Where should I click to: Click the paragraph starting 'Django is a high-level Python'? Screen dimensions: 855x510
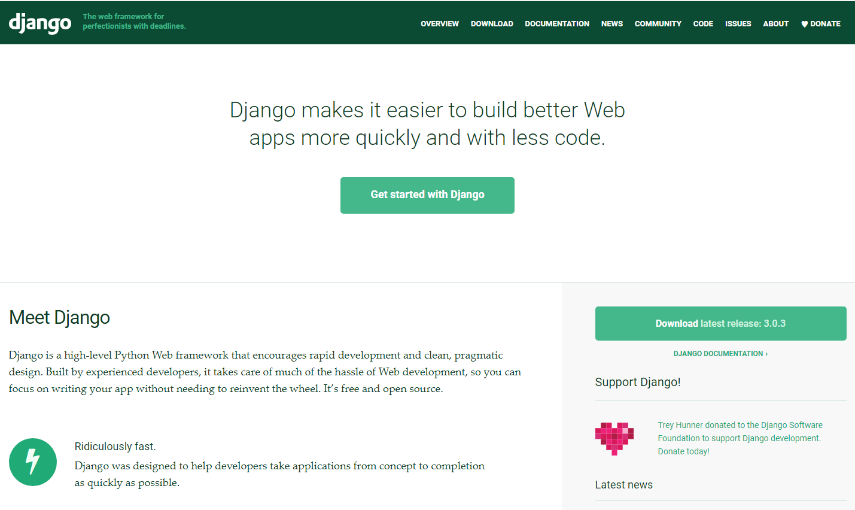pyautogui.click(x=264, y=372)
